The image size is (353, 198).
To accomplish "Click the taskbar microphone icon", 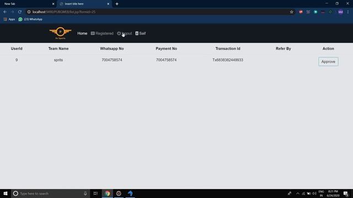I will click(85, 193).
